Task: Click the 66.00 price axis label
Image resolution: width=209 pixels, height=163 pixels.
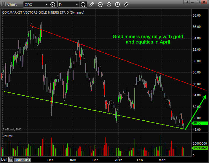Action: (197, 27)
